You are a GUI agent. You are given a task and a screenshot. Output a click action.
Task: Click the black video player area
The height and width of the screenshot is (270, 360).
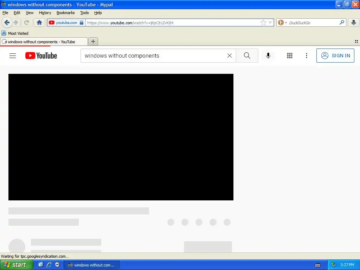[121, 137]
